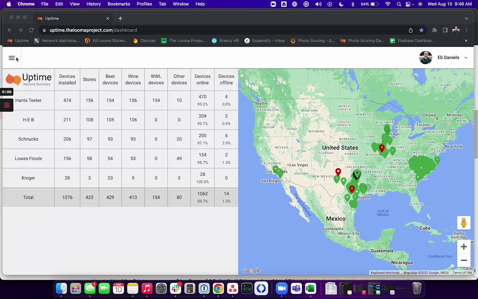Click Bluetooth icon in menu bar
Image resolution: width=478 pixels, height=299 pixels.
click(x=353, y=4)
